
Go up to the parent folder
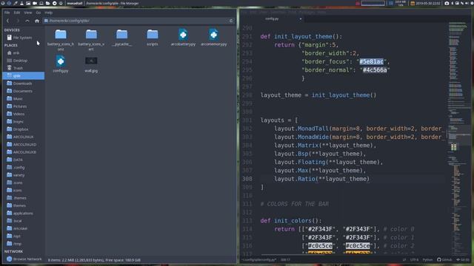(x=27, y=21)
